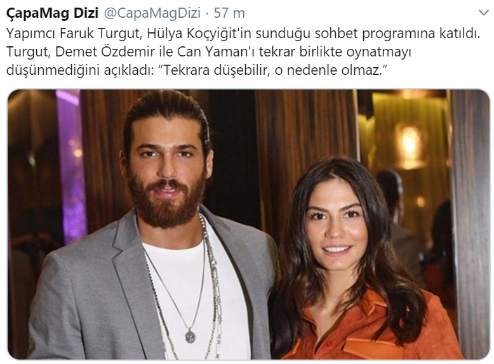
Task: Click the round pendant on the man's necklace
Action: 190,336
